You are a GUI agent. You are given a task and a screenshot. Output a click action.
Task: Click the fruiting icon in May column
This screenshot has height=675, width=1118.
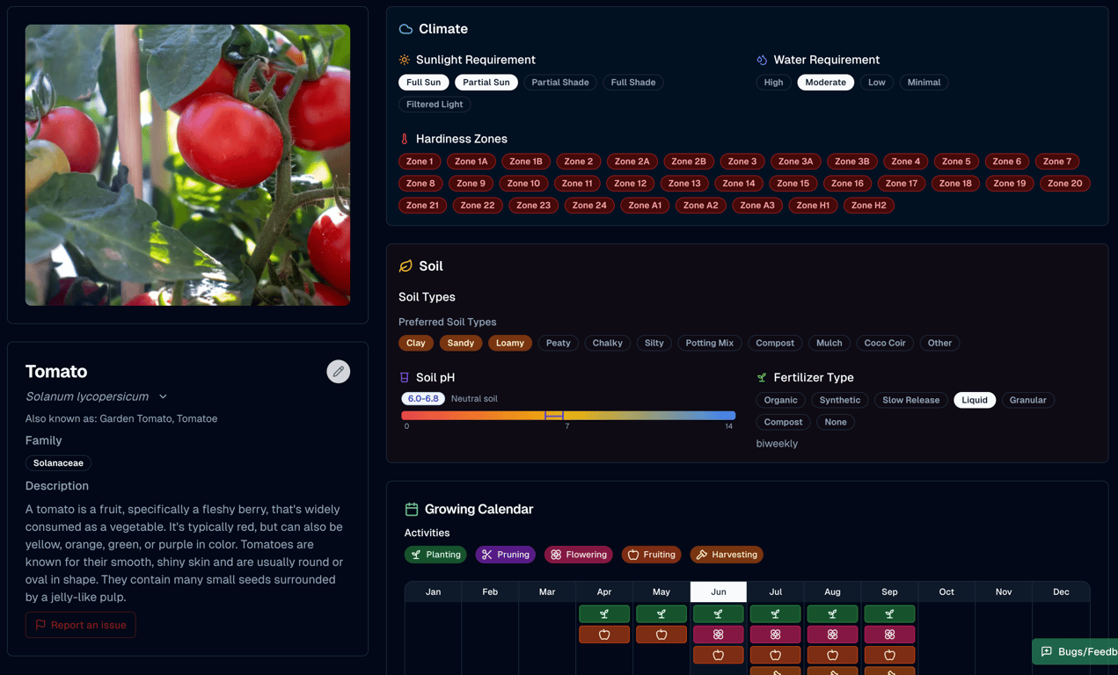click(x=661, y=634)
